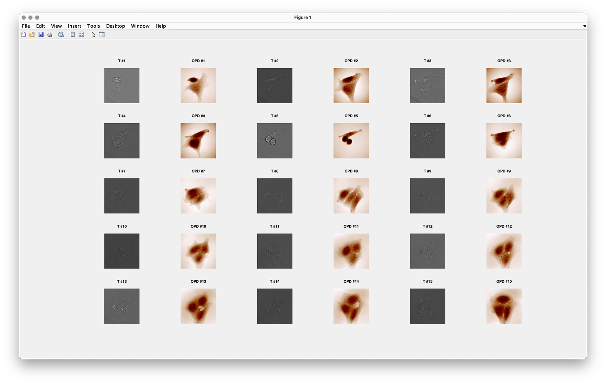Click the "T #5" subplot title
This screenshot has height=384, width=606.
click(275, 116)
